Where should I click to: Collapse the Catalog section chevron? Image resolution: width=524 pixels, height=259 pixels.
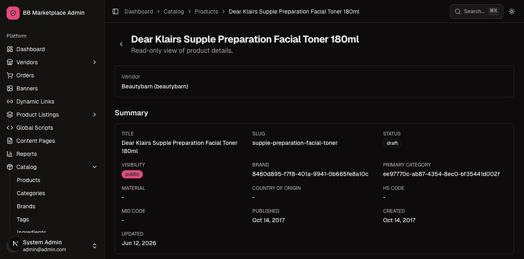pyautogui.click(x=95, y=167)
